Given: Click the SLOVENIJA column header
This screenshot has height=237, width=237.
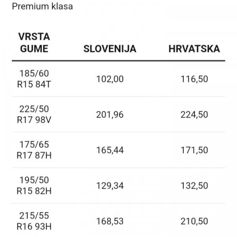Looking at the screenshot, I should pos(110,49).
